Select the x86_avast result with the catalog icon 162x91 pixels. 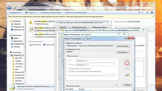pyautogui.click(x=42, y=29)
